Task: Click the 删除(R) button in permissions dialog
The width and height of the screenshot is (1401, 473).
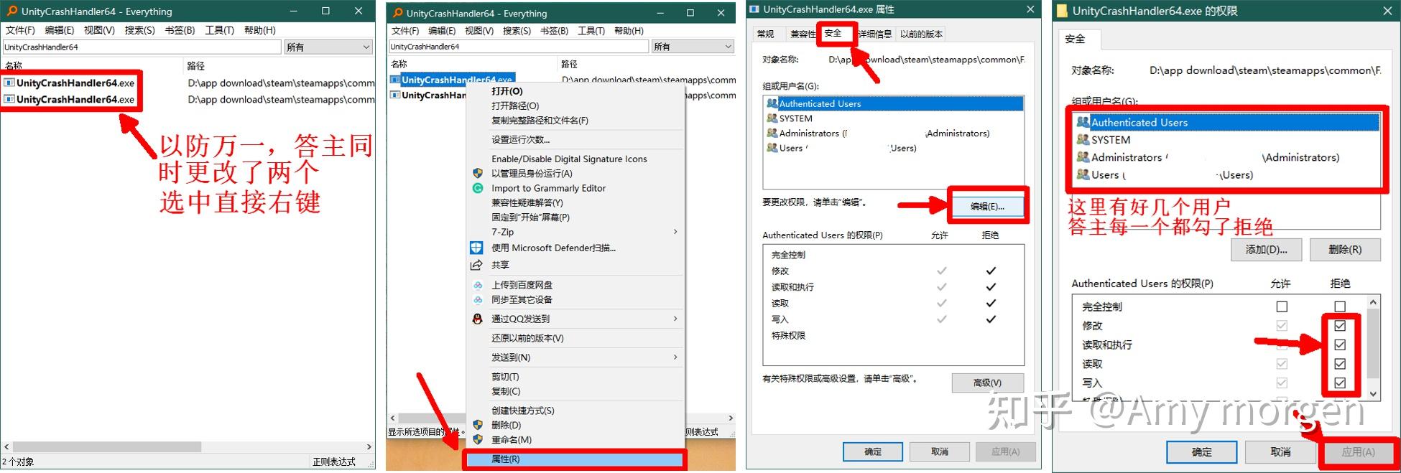Action: pos(1344,250)
